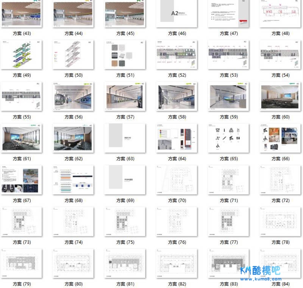Click the 方案 (63) file name label
The width and height of the screenshot is (303, 288).
[125, 159]
